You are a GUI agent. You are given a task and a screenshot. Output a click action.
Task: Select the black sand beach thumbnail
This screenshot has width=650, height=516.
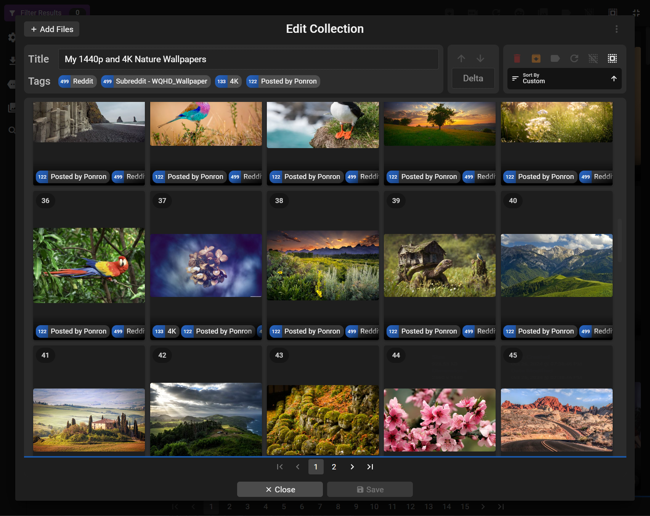(x=89, y=122)
